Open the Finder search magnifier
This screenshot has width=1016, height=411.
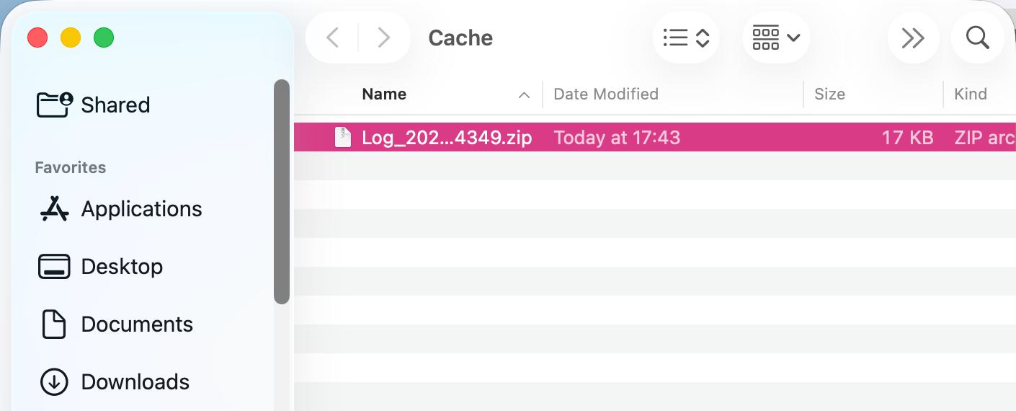tap(977, 37)
